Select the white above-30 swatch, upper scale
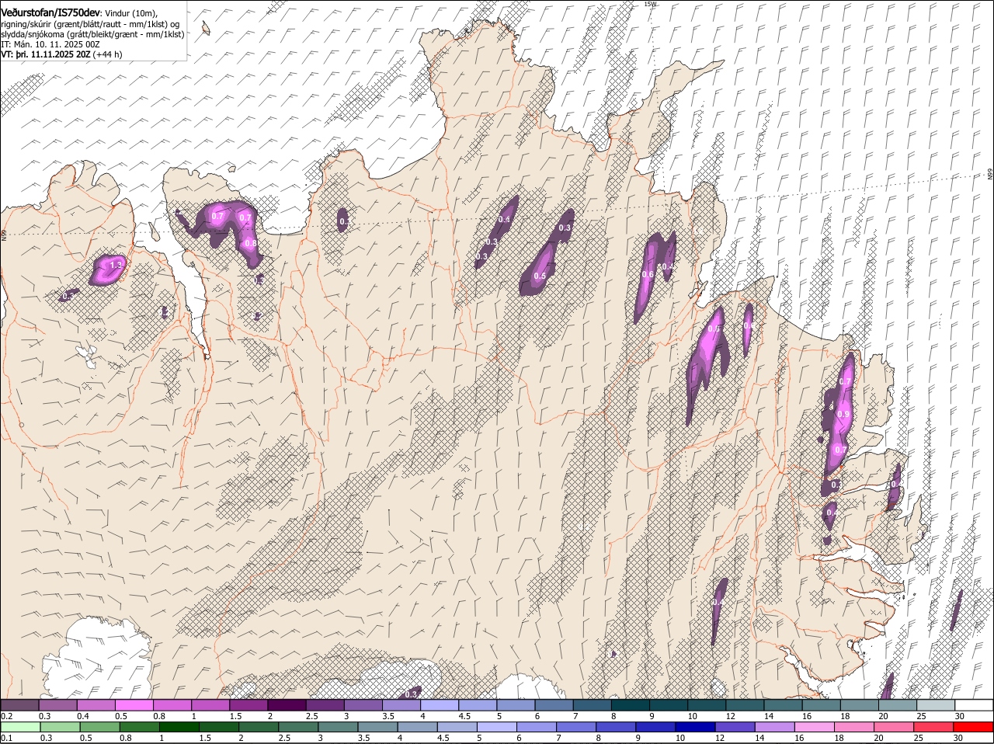 [974, 704]
